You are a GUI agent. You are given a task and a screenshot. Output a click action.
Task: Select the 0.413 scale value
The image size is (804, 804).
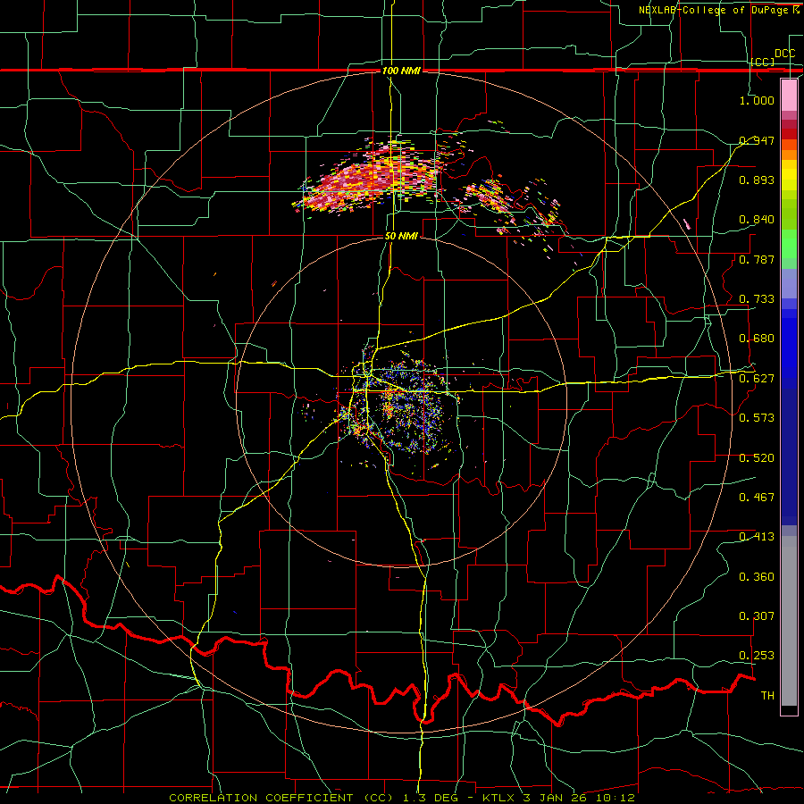pyautogui.click(x=757, y=537)
